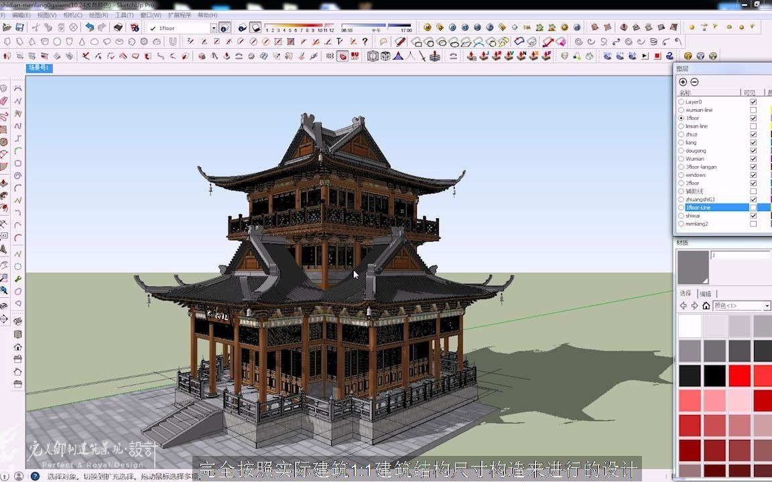772x482 pixels.
Task: Click the current material preview thumbnail
Action: pos(693,267)
